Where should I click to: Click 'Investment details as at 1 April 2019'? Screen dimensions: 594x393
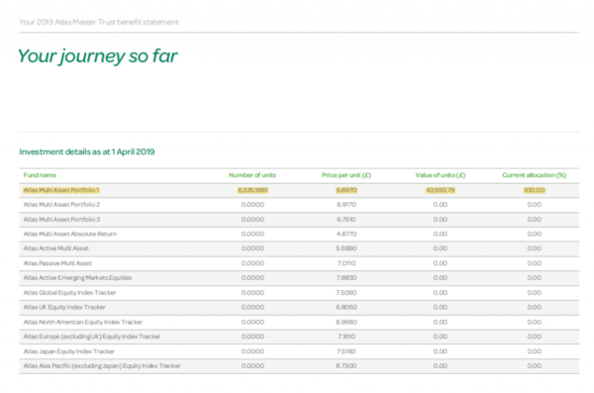click(x=87, y=152)
